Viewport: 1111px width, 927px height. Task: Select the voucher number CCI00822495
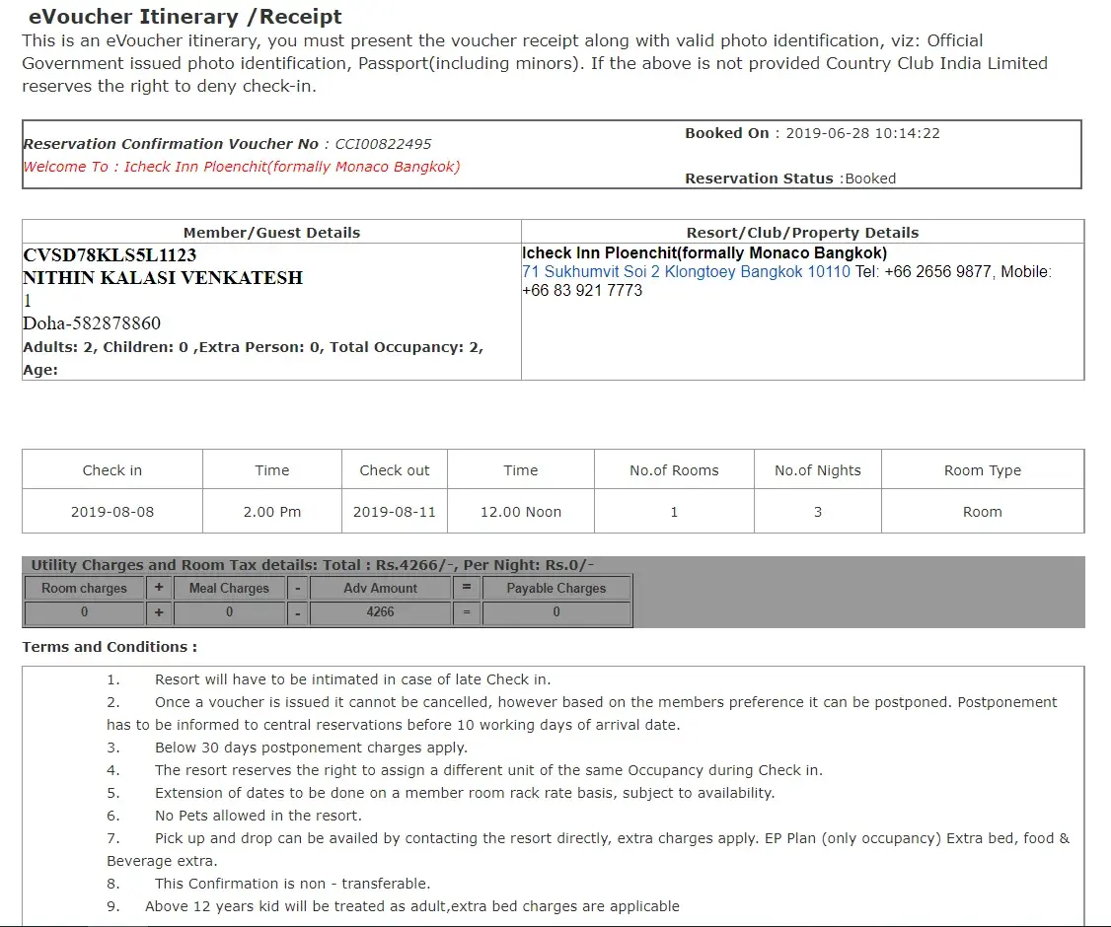click(383, 144)
